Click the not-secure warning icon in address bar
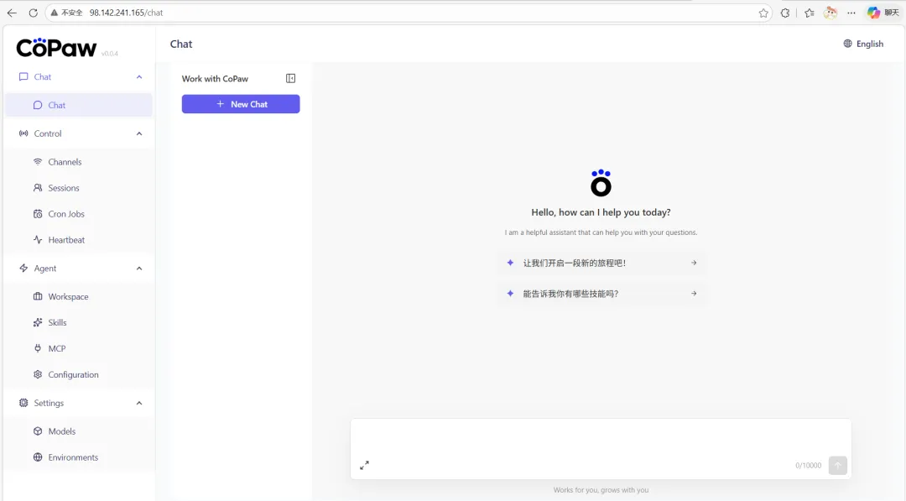The image size is (906, 501). pos(55,13)
